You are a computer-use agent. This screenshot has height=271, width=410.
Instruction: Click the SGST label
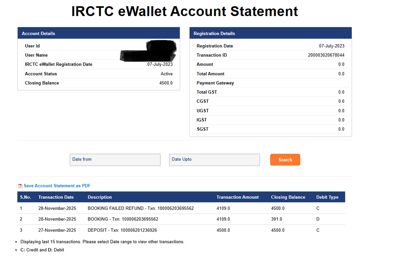(x=203, y=129)
